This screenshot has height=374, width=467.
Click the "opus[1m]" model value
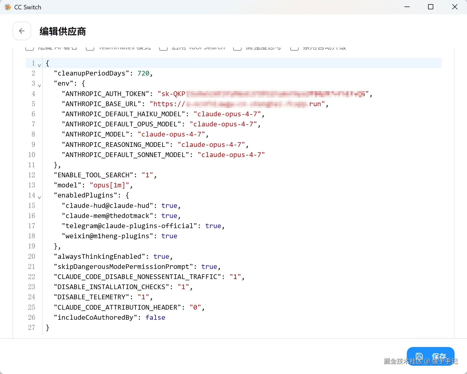click(x=109, y=185)
